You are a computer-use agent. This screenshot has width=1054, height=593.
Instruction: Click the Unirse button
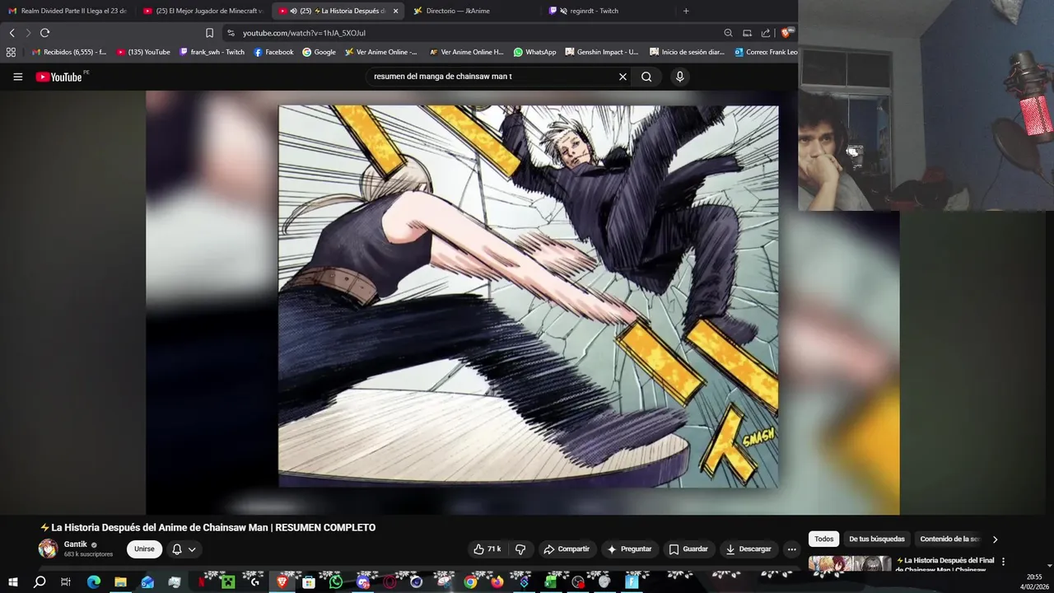point(144,549)
